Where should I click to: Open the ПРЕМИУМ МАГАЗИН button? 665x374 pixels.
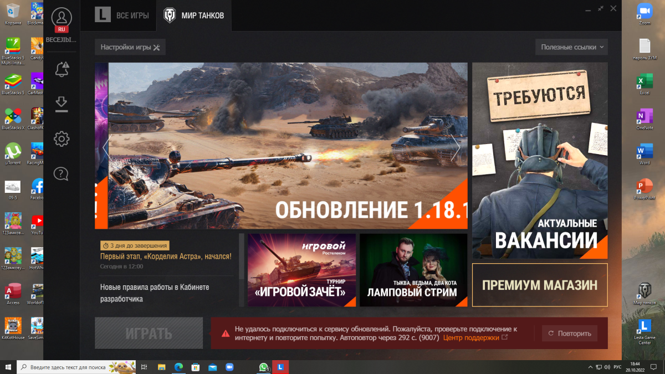[x=540, y=285]
